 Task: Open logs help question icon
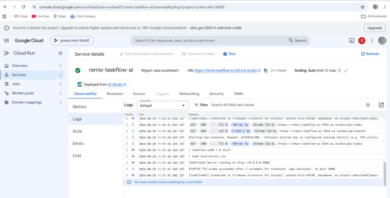point(368,105)
